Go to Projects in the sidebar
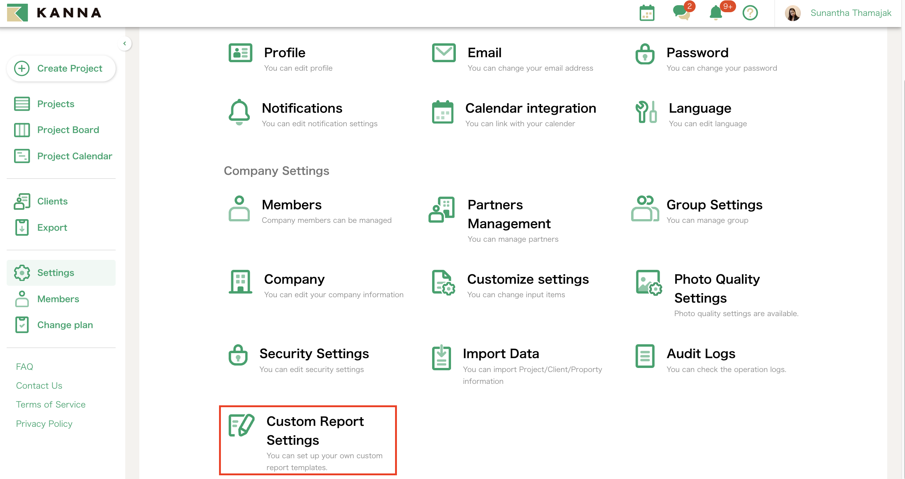Image resolution: width=905 pixels, height=479 pixels. click(56, 104)
